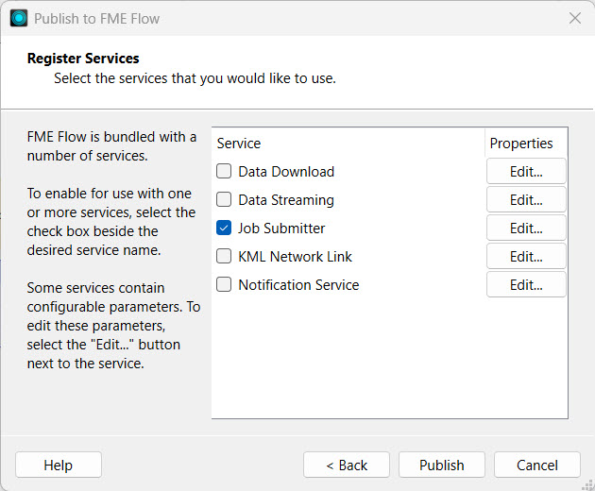595x491 pixels.
Task: Click the FME app icon in title bar
Action: click(x=19, y=18)
